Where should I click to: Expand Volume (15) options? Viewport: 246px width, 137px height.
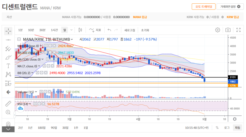36,92
